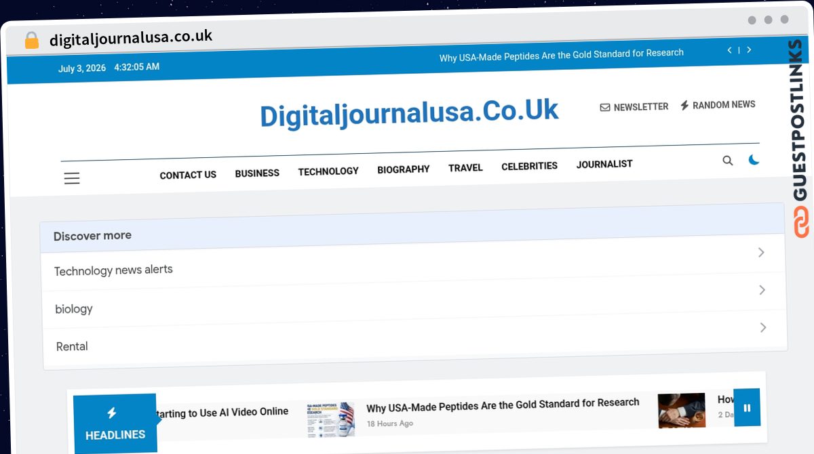
Task: Open the handshake article thumbnail
Action: click(x=682, y=411)
